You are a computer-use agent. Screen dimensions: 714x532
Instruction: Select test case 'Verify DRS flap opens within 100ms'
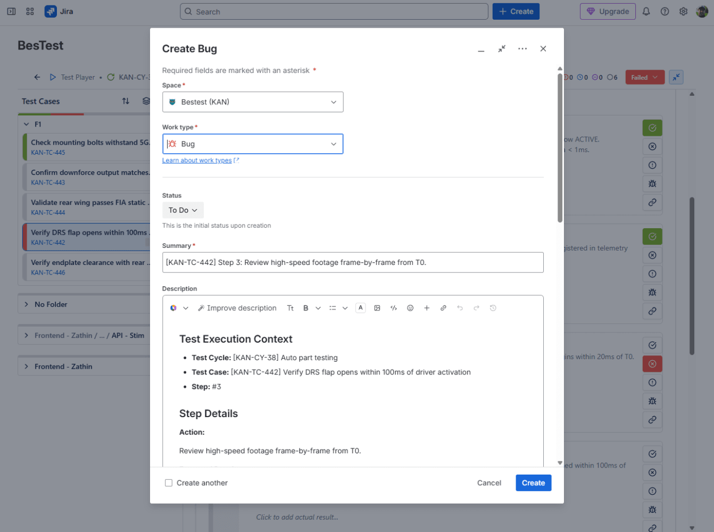(x=87, y=237)
